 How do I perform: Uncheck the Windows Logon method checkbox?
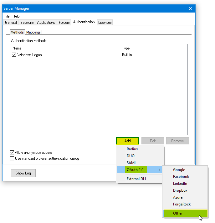click(x=14, y=55)
